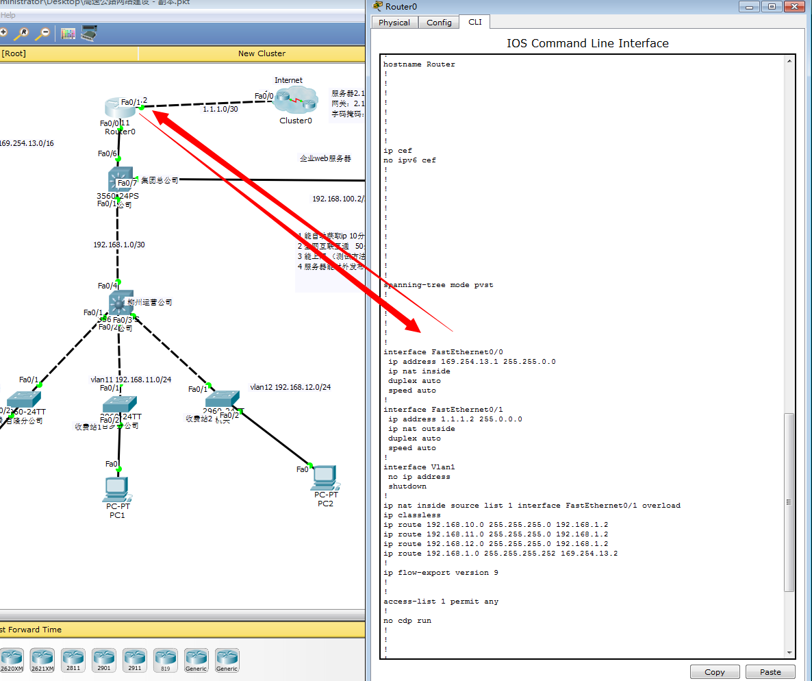
Task: Switch to the Config tab
Action: (439, 23)
